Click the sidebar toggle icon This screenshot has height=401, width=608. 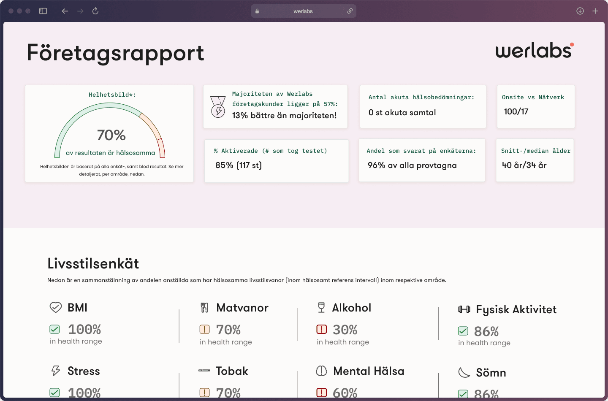click(43, 11)
